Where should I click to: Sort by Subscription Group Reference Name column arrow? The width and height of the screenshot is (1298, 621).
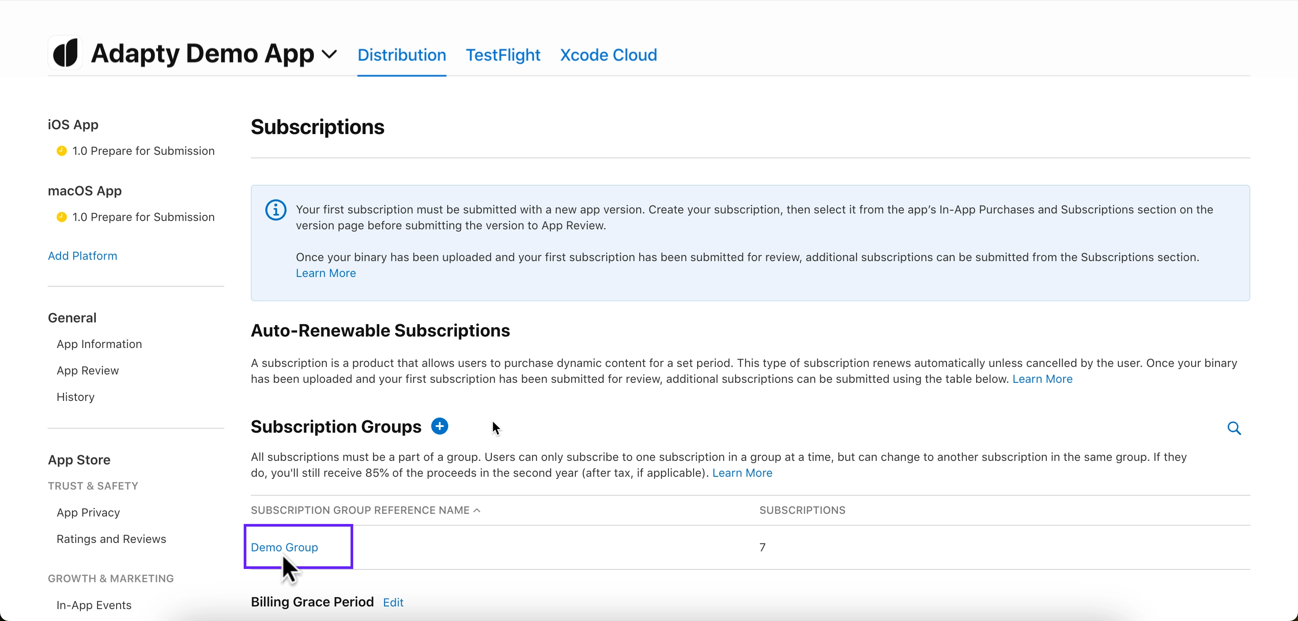coord(477,510)
